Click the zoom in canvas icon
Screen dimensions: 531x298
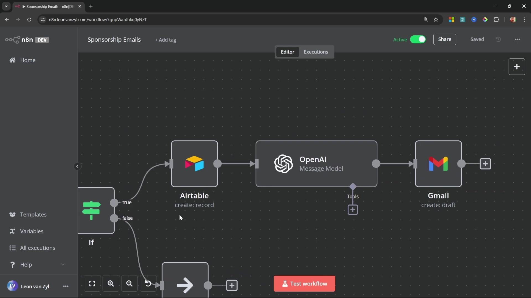click(x=111, y=284)
